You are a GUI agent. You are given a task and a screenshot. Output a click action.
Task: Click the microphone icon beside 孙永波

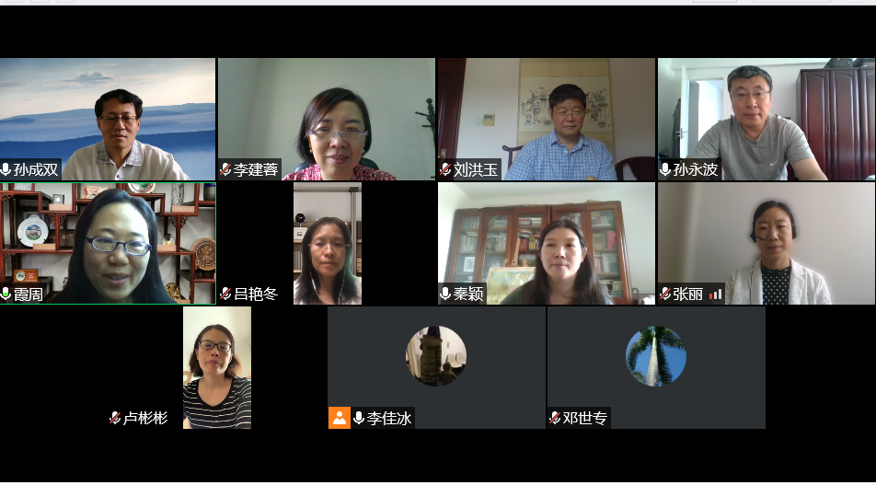coord(665,169)
